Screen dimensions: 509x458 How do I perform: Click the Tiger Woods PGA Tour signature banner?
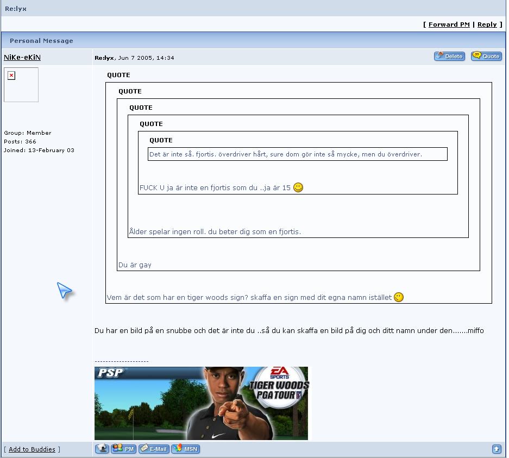click(x=201, y=403)
